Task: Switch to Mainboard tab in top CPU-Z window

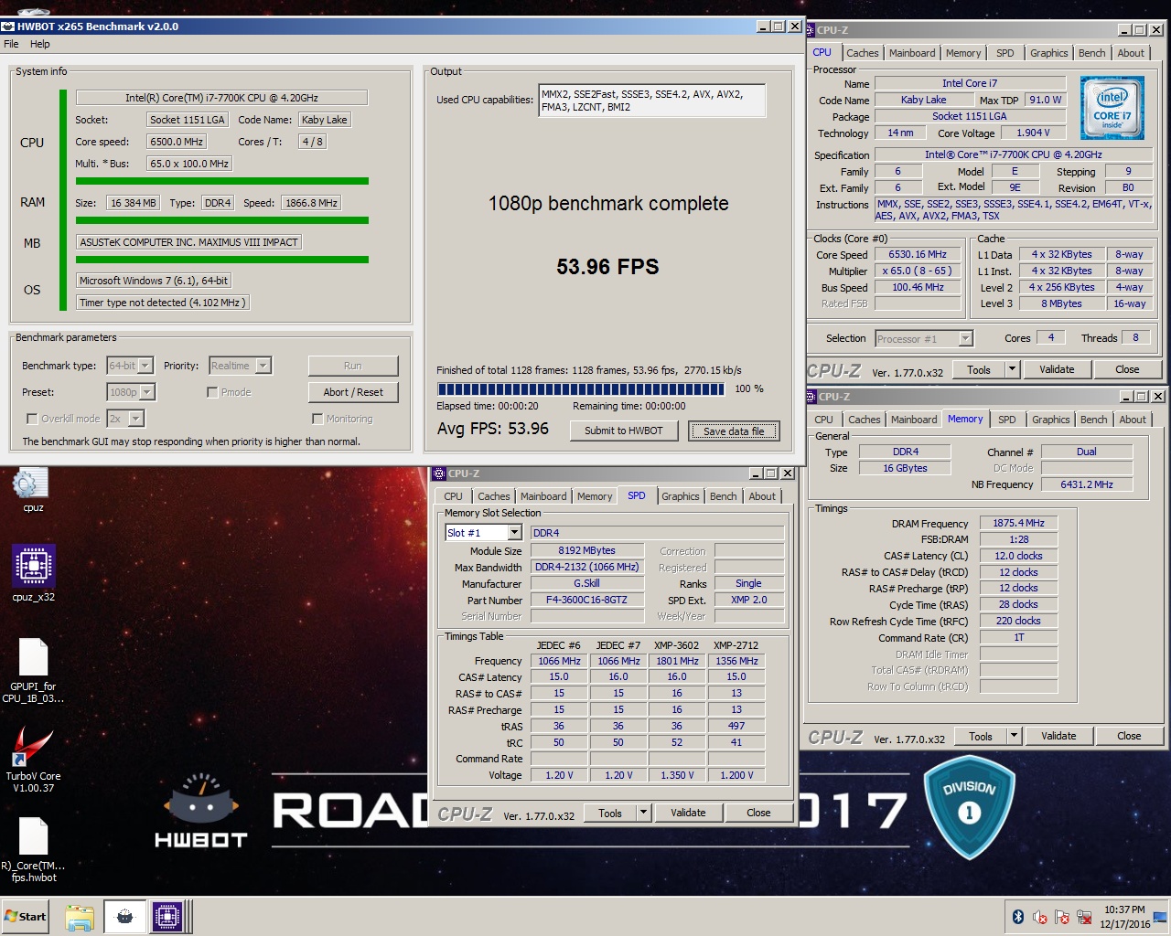Action: pyautogui.click(x=912, y=53)
